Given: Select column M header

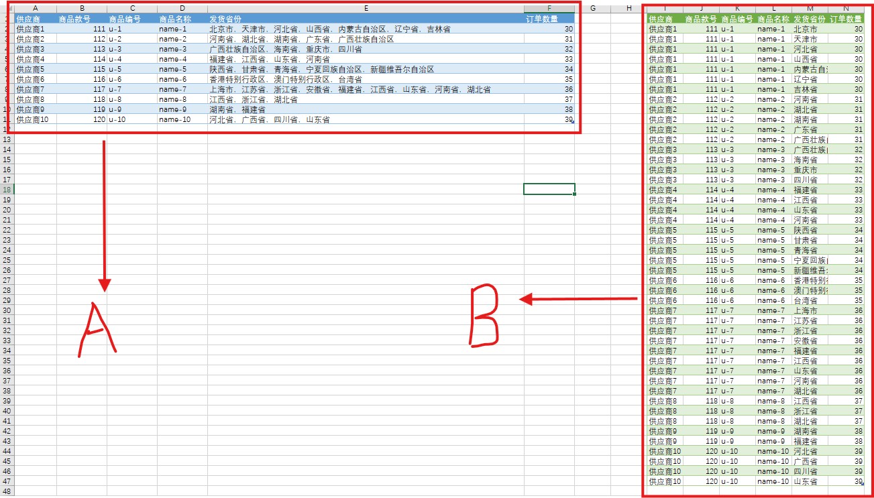Looking at the screenshot, I should tap(810, 8).
